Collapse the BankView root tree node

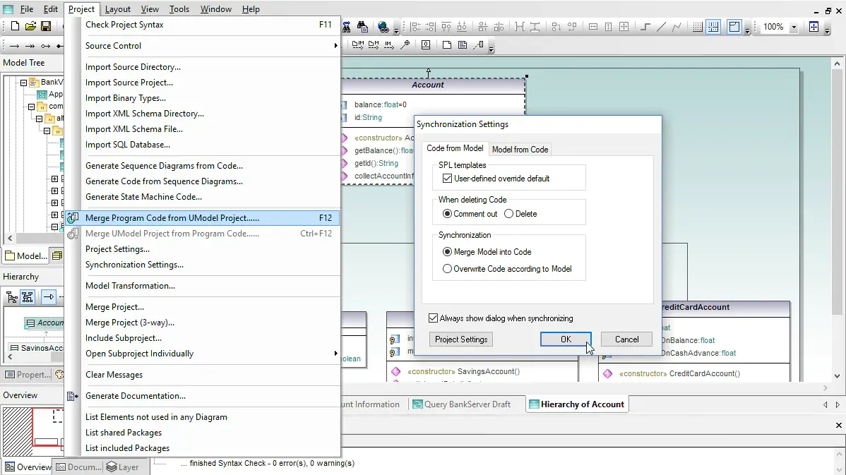[x=23, y=83]
